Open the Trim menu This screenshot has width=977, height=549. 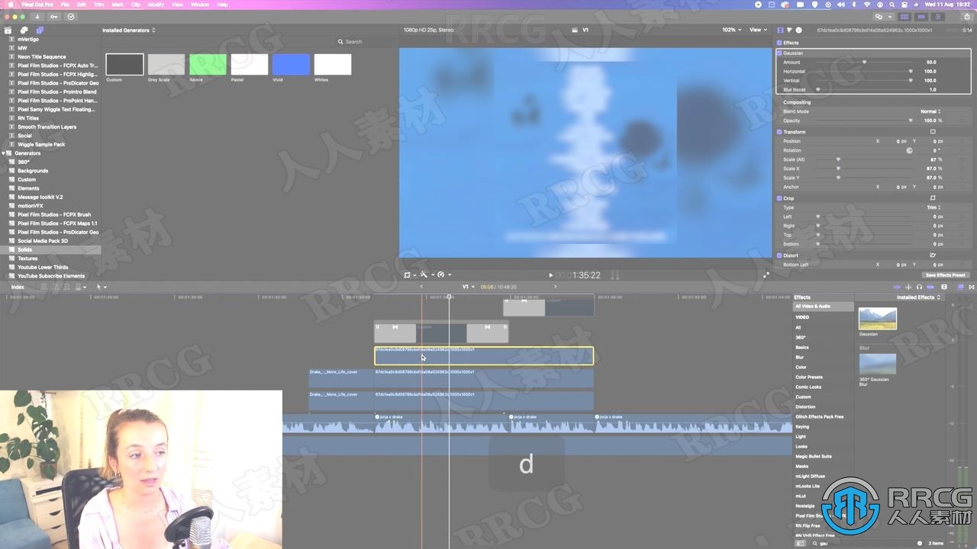click(99, 5)
